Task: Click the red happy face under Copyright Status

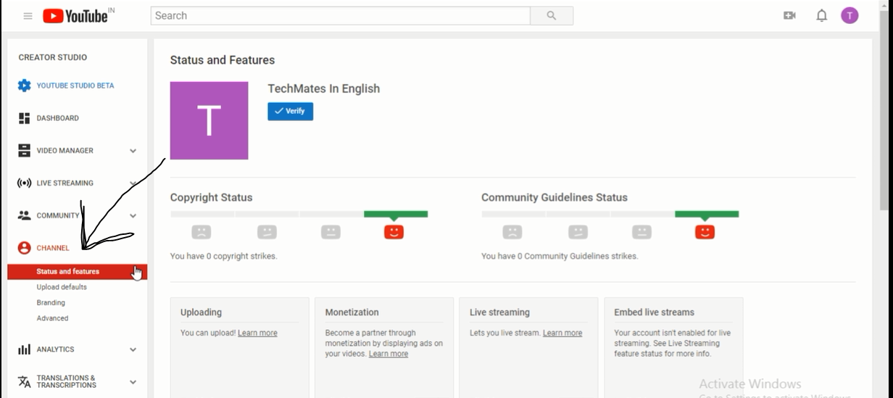Action: click(x=394, y=232)
